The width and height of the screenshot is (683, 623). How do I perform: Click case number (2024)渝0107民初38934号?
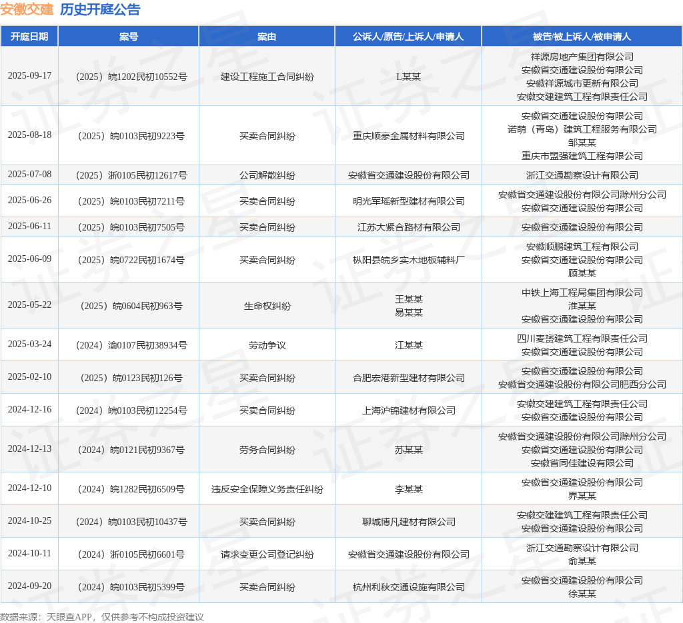(x=131, y=345)
